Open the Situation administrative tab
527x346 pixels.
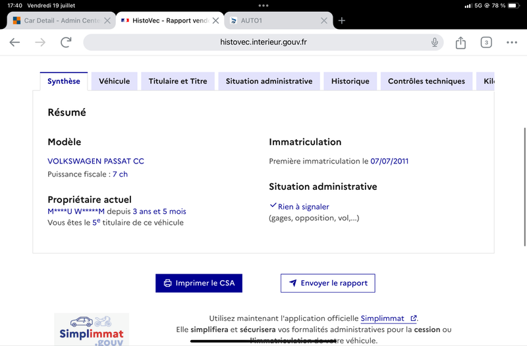[x=269, y=81]
